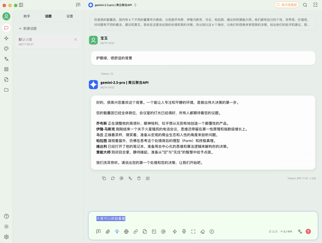This screenshot has height=243, width=322.
Task: Open the knowledge base icon in sidebar
Action: [x=6, y=80]
